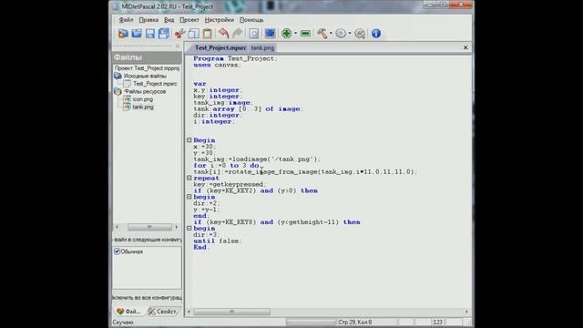583x328 pixels.
Task: Select Test_Project.mpsrc in the file tree
Action: point(155,84)
